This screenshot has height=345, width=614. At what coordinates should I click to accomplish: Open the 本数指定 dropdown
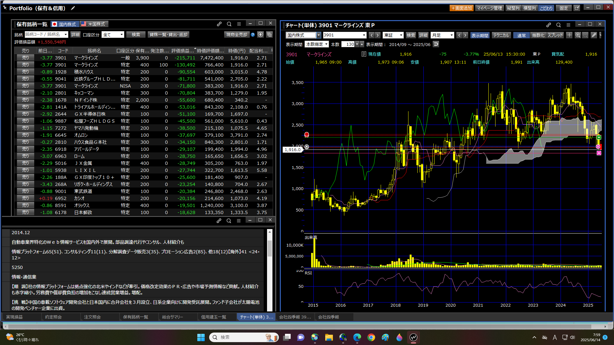tap(317, 44)
